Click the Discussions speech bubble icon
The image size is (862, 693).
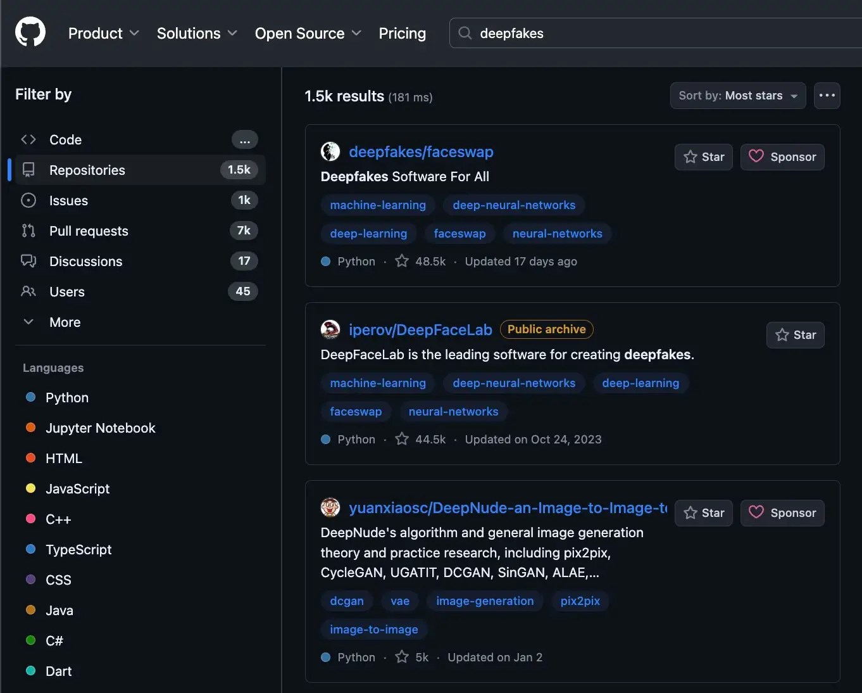coord(28,261)
